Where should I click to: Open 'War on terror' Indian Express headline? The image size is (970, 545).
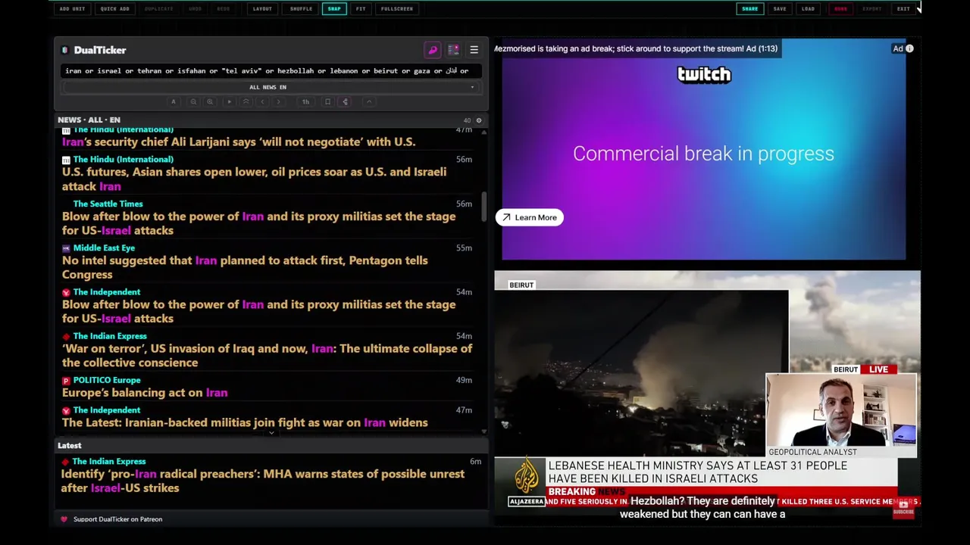[267, 356]
